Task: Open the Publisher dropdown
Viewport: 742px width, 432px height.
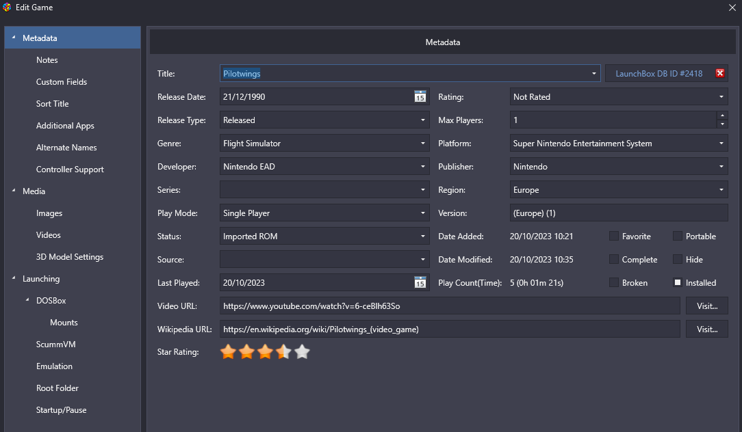Action: 721,166
